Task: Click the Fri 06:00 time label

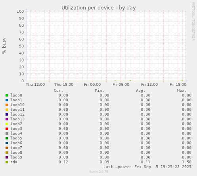Action: coord(121,85)
